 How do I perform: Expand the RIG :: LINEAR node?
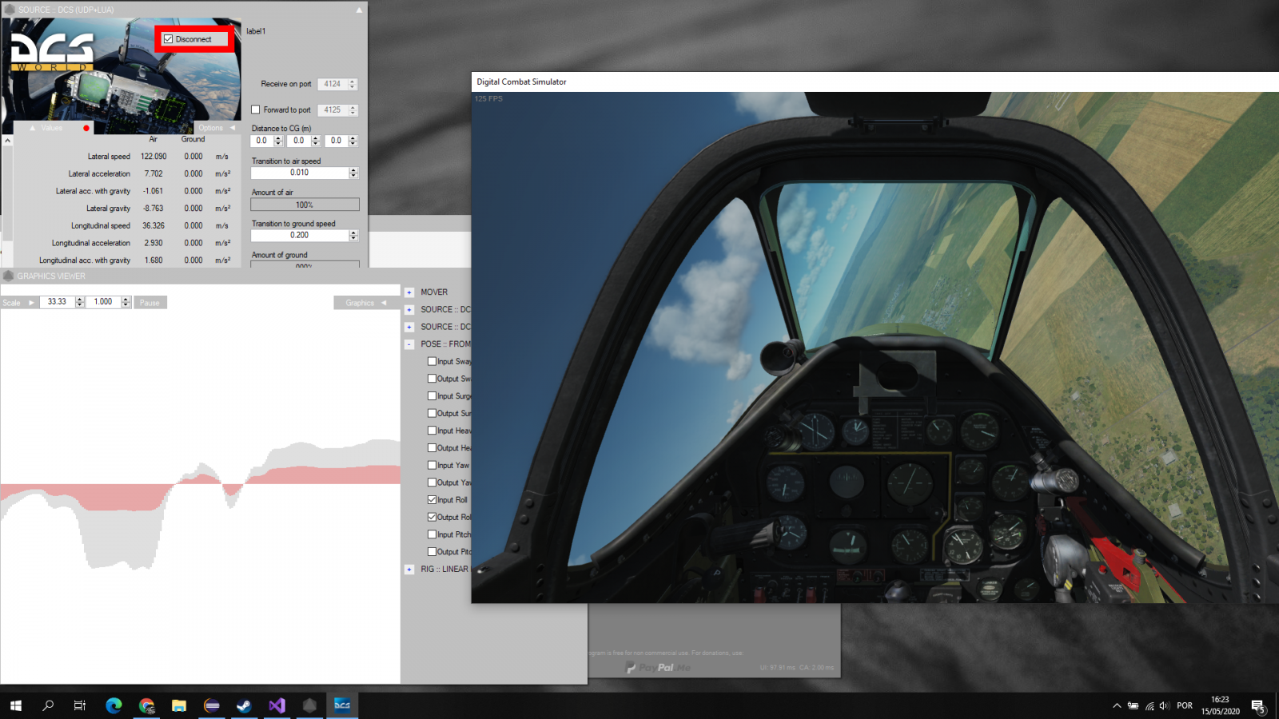pyautogui.click(x=409, y=570)
